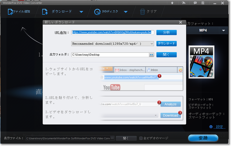
Task: Close the 新しいダウンロード dialog
Action: [180, 22]
